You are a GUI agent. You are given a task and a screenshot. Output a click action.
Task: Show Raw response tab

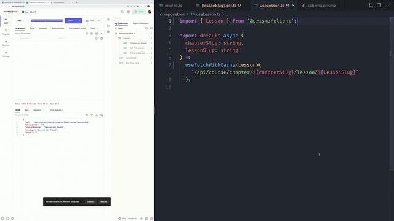coord(26,110)
